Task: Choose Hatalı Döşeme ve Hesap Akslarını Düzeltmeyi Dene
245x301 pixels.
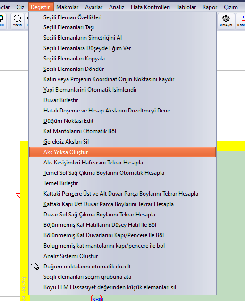Action: pyautogui.click(x=123, y=111)
